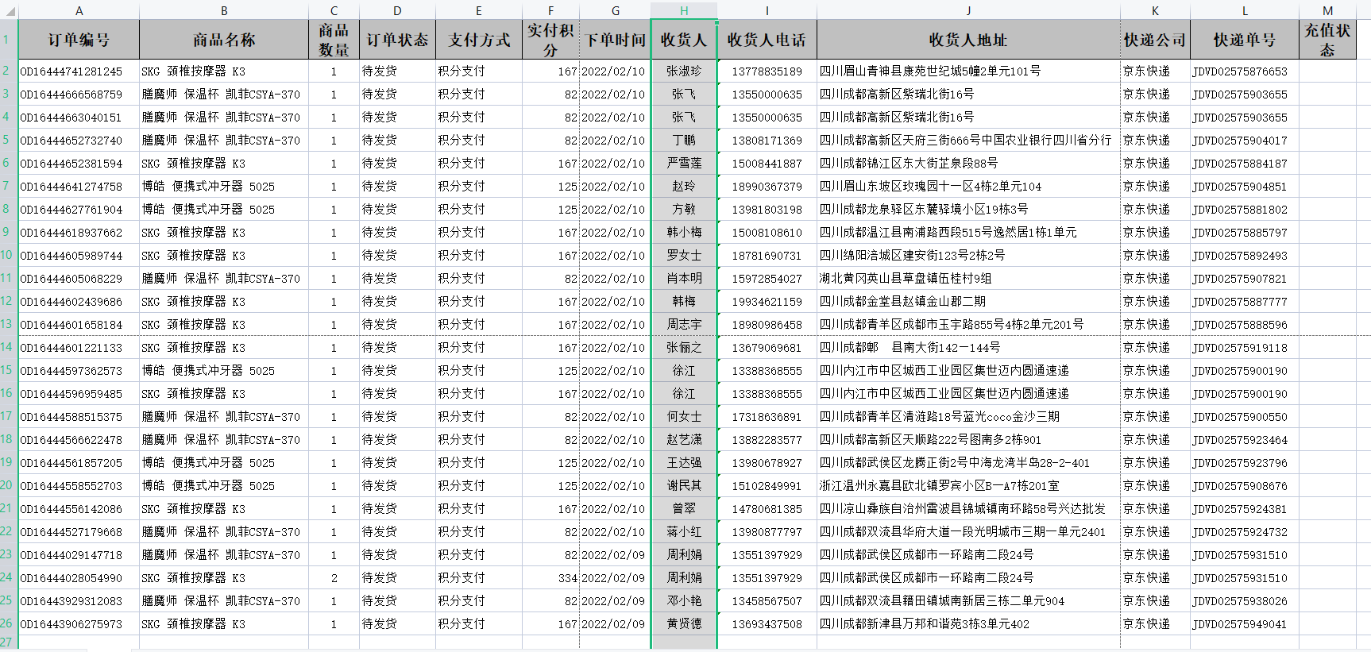Select address 浙江温州永嘉县瓯北镇罗宾小区B-A7栋201室
Image resolution: width=1371 pixels, height=652 pixels.
coord(968,486)
